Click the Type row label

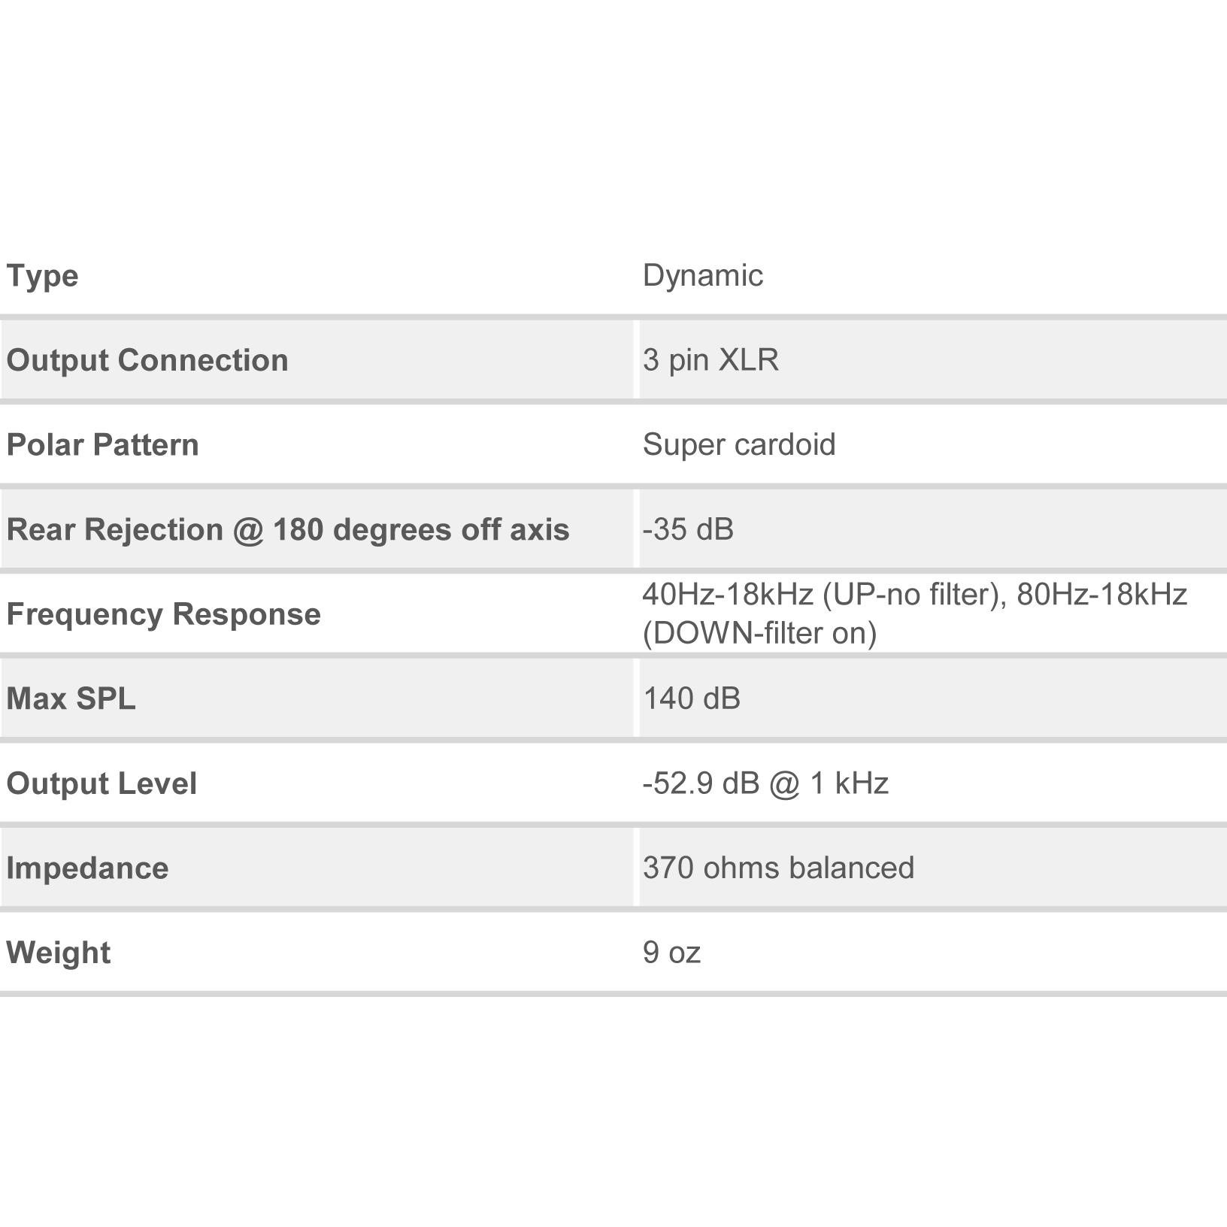tap(42, 277)
